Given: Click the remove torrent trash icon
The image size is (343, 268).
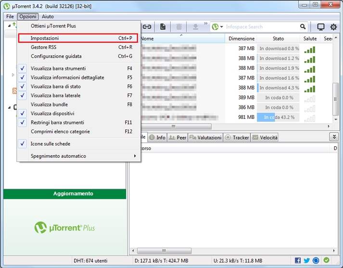Looking at the screenshot, I should [179, 27].
